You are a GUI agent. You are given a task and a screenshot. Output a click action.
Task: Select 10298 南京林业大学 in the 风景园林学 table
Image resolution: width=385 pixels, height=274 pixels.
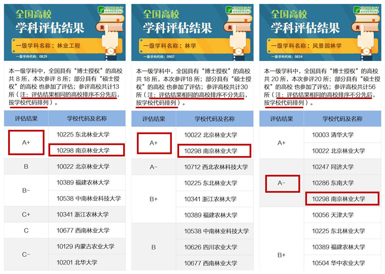339,199
